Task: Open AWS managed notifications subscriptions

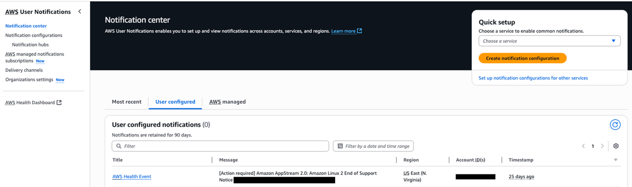Action: pyautogui.click(x=35, y=57)
